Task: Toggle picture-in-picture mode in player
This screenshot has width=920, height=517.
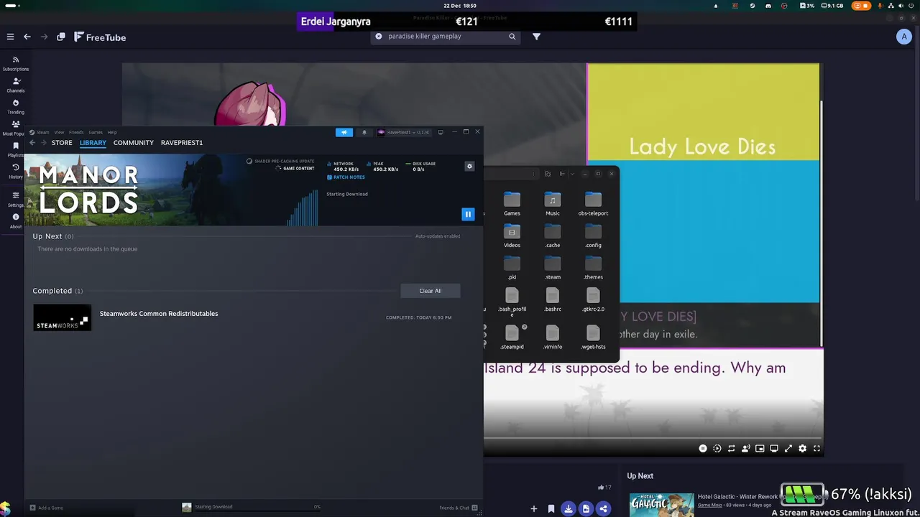Action: pyautogui.click(x=760, y=449)
